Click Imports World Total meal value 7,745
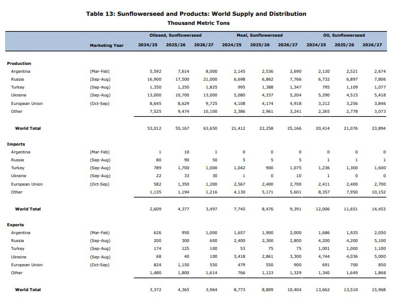This screenshot has width=396, height=299. (x=239, y=209)
